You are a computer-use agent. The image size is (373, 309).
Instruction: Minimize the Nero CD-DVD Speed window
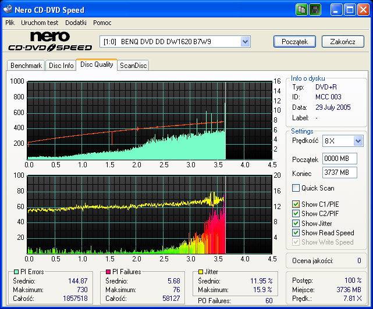336,10
